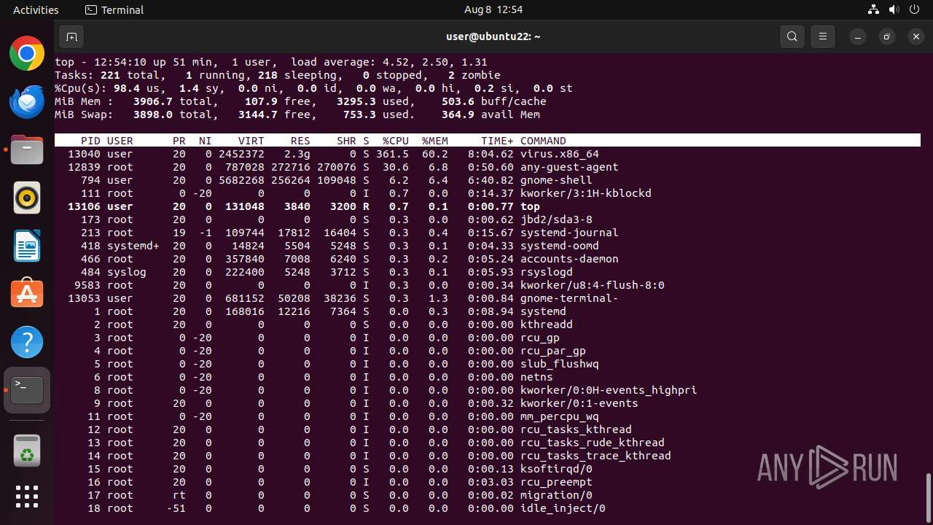Launch LibreOffice Writer from the dock
The image size is (933, 525).
coord(27,246)
